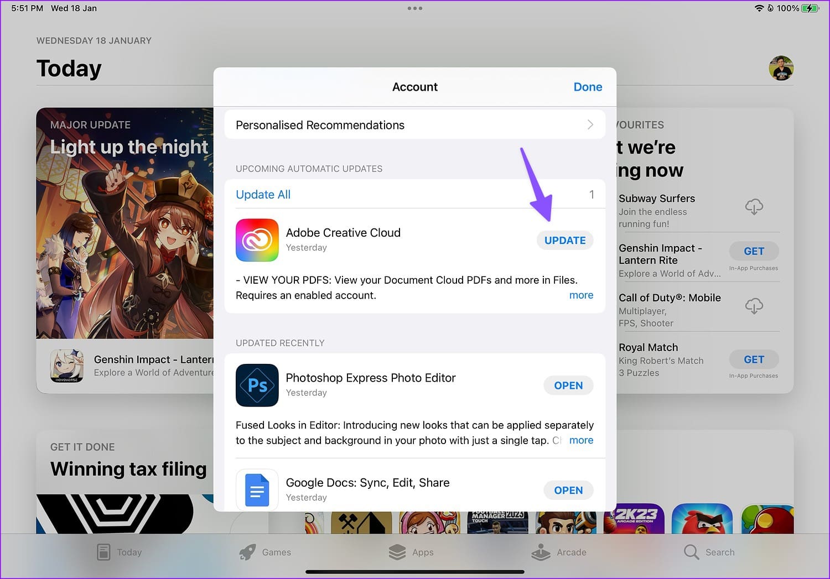
Task: Close the Account sheet with Done
Action: (588, 87)
